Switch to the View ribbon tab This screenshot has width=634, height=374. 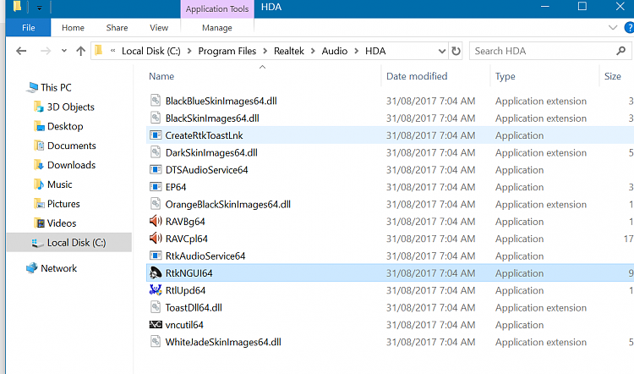point(159,28)
